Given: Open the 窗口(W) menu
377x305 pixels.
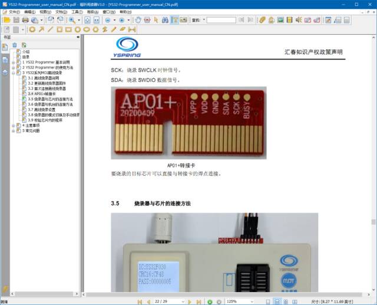Looking at the screenshot, I should click(109, 12).
